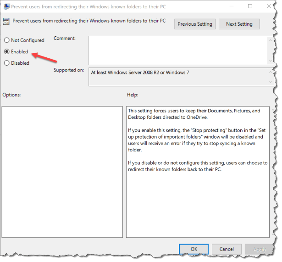Click the policy name heading text
Screen dimensions: 282x262
point(89,21)
